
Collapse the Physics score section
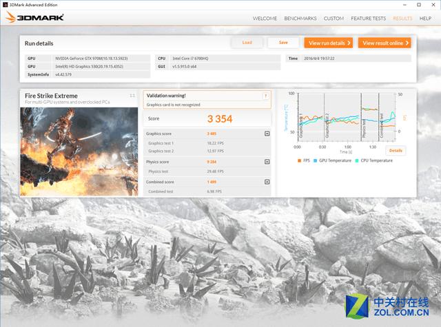(x=267, y=162)
